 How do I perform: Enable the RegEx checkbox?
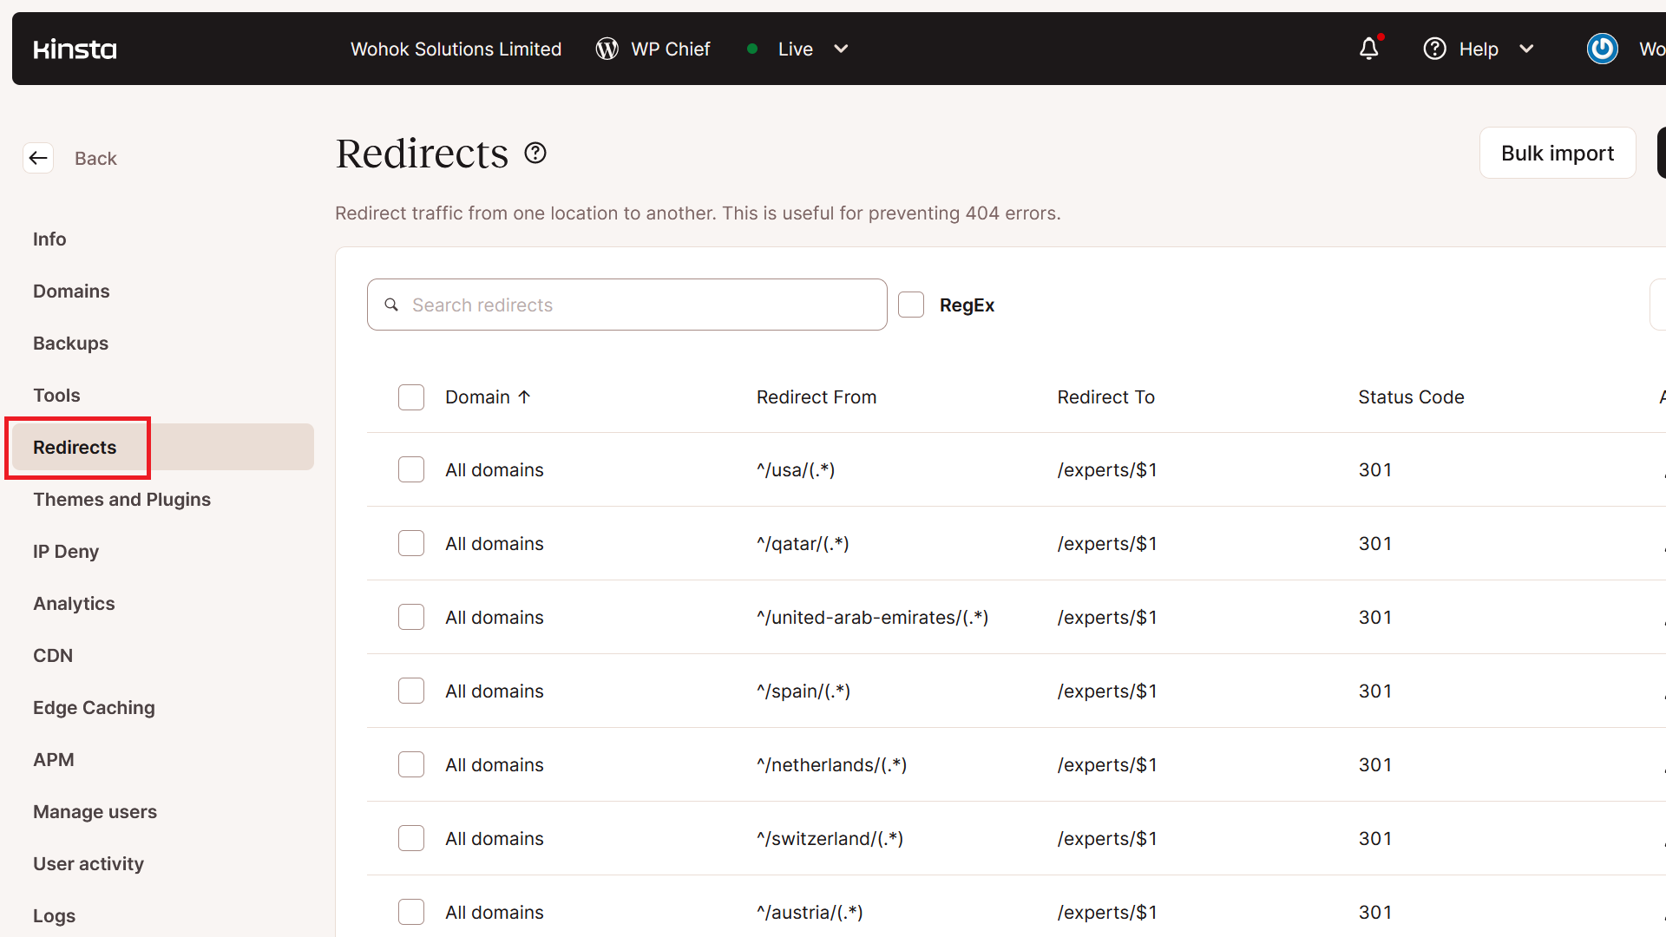pos(911,305)
